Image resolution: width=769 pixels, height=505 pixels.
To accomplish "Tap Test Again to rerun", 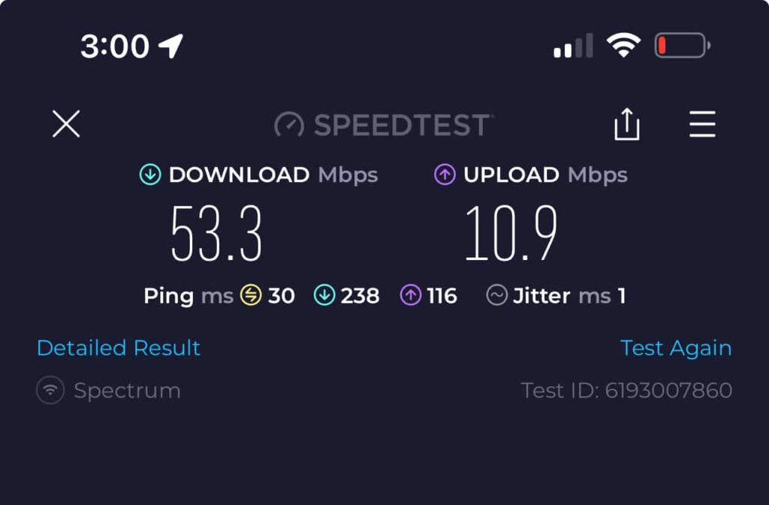I will coord(676,348).
